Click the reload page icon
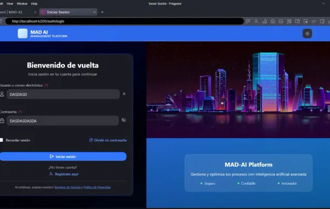Viewport: 330px width, 209px height. (1, 21)
